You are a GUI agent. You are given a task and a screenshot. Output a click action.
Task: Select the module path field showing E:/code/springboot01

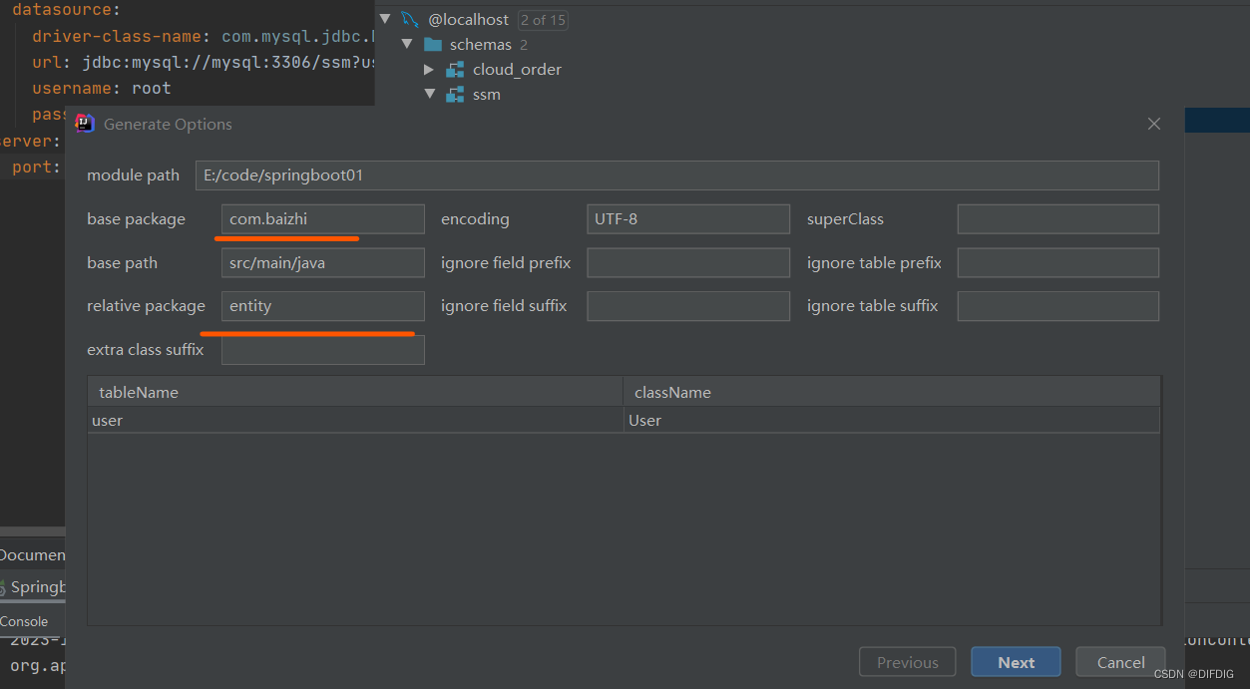(676, 174)
